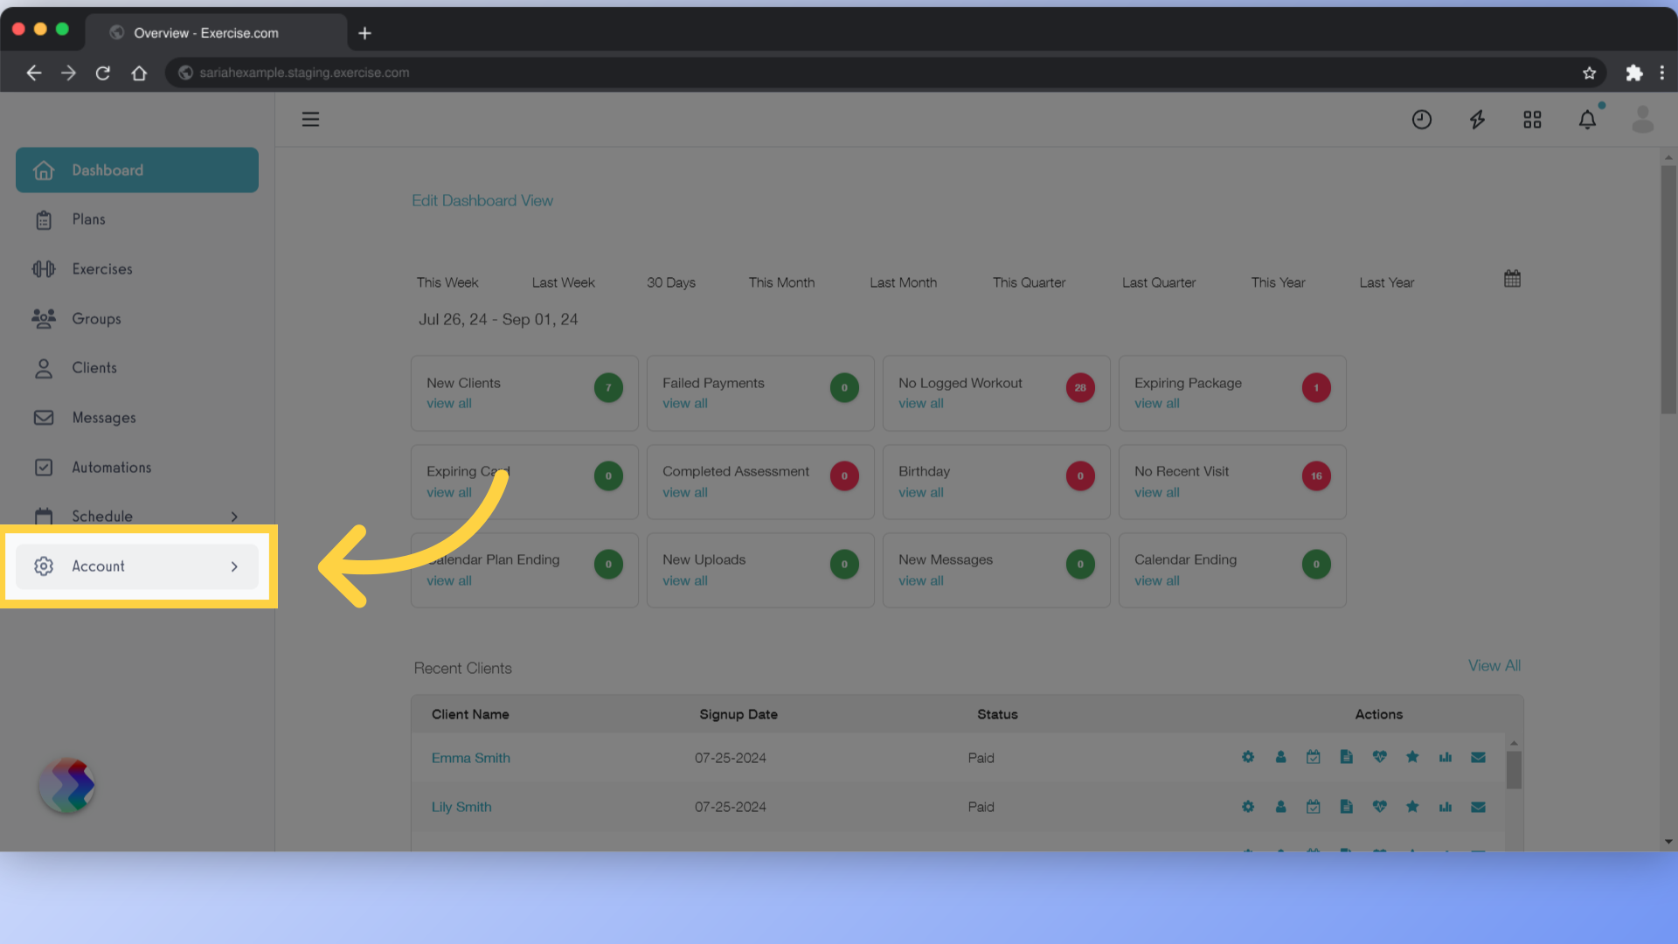The width and height of the screenshot is (1678, 944).
Task: Open Emma Smith client profile
Action: click(x=471, y=758)
